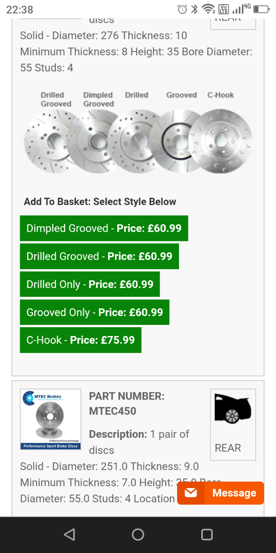This screenshot has height=553, width=276.
Task: Tap the Wi-Fi status bar icon
Action: point(208,9)
